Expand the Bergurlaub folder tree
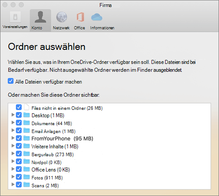This screenshot has width=219, height=196. 13,154
